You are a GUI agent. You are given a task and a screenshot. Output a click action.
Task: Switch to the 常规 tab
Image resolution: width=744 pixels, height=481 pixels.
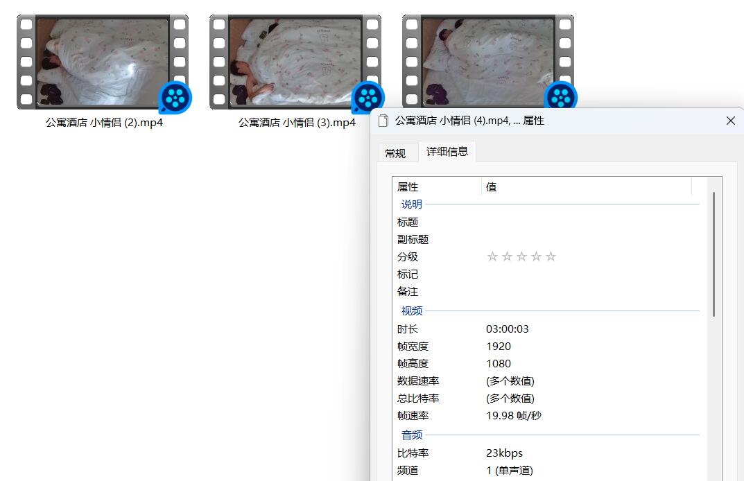pyautogui.click(x=395, y=153)
